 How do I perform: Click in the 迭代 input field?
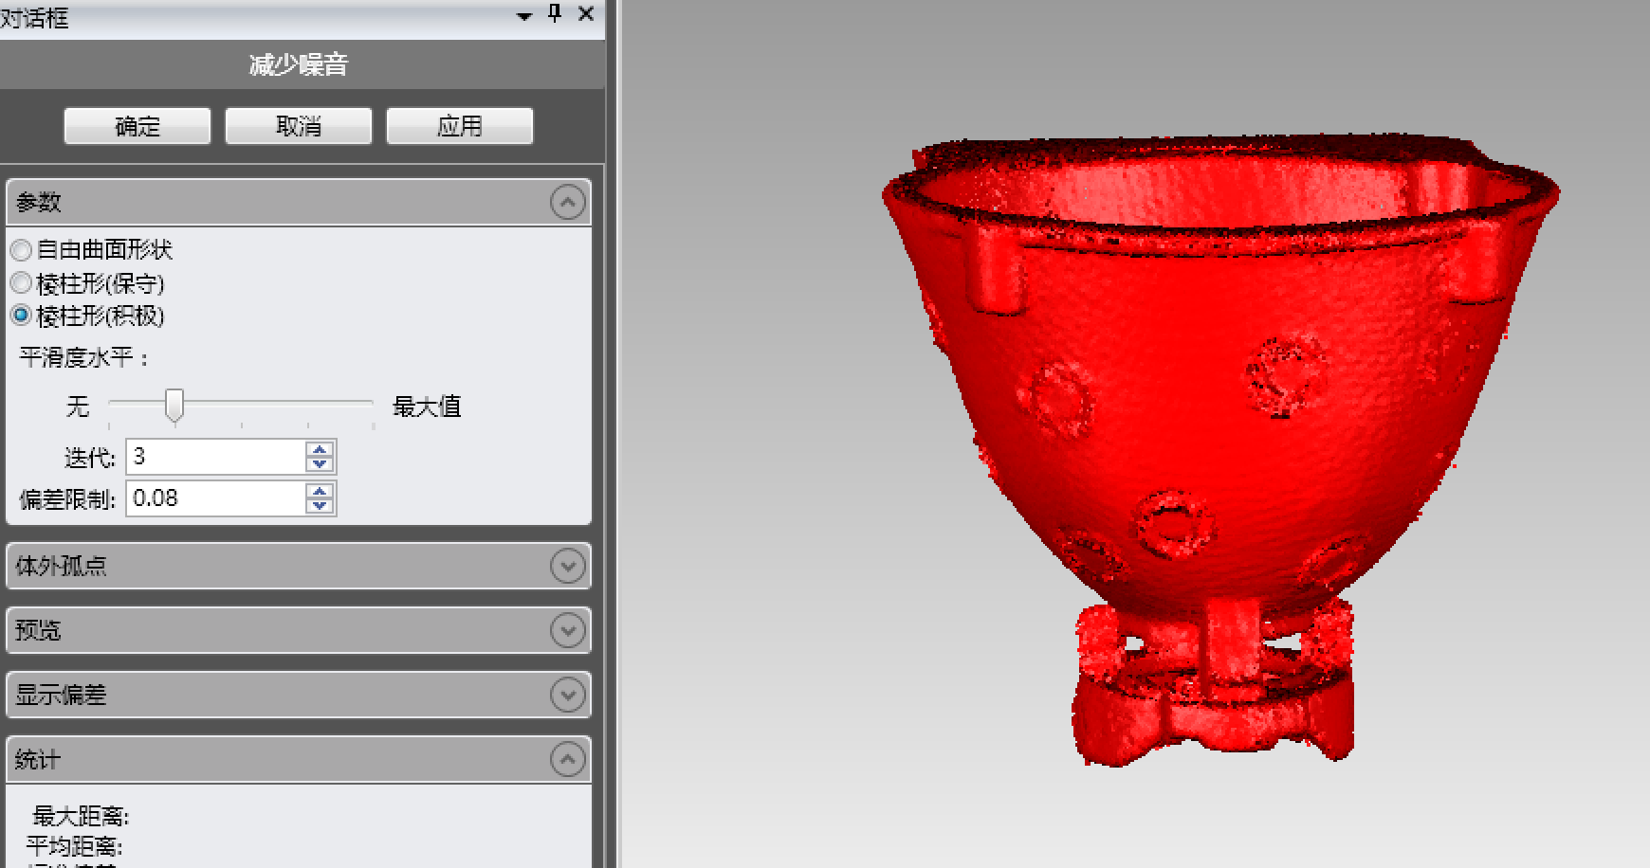[x=215, y=457]
